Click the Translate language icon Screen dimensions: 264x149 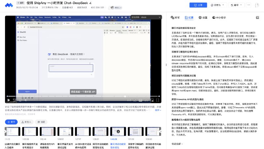pos(232,5)
